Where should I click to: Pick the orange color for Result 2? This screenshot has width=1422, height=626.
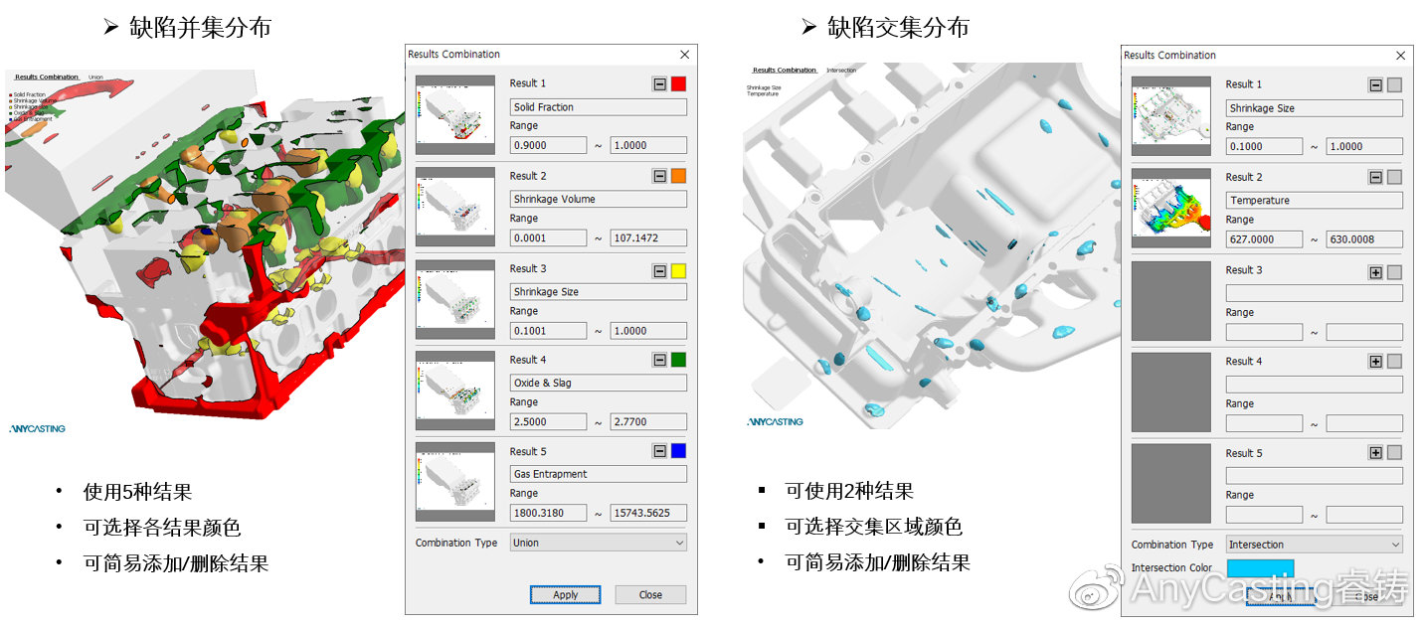coord(678,176)
